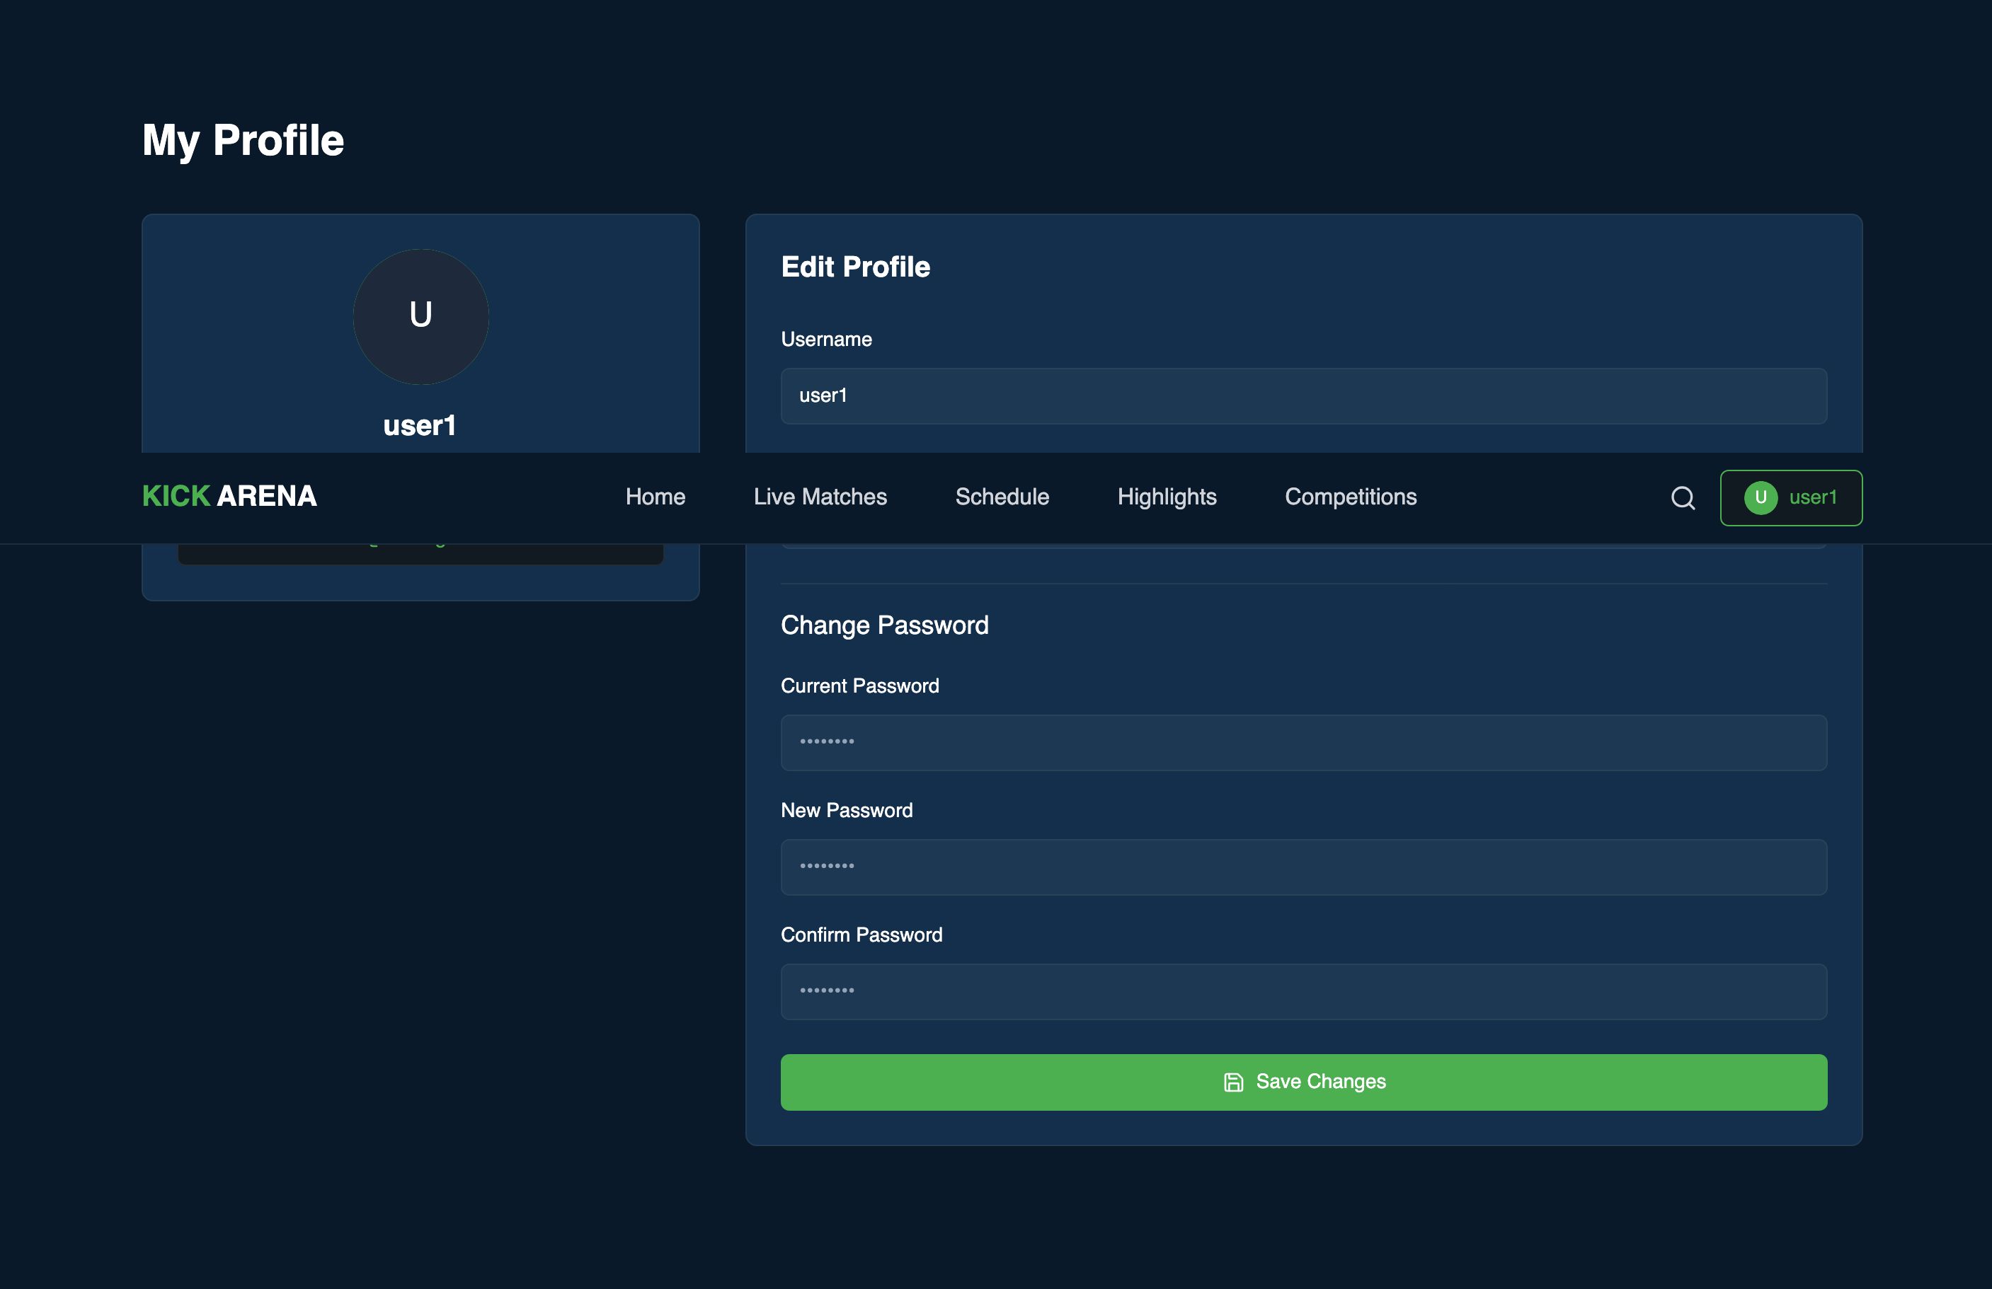Click the Confirm Password field
The width and height of the screenshot is (1992, 1289).
pos(1303,992)
